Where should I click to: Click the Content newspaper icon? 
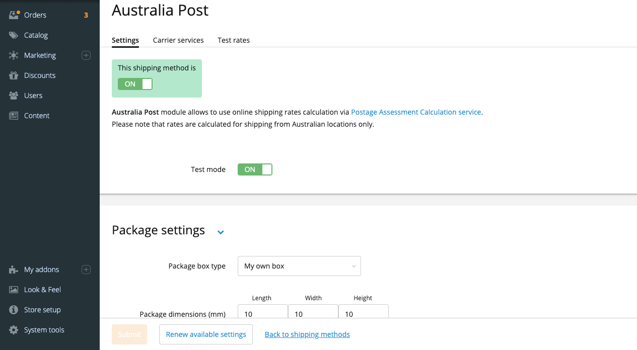point(14,116)
